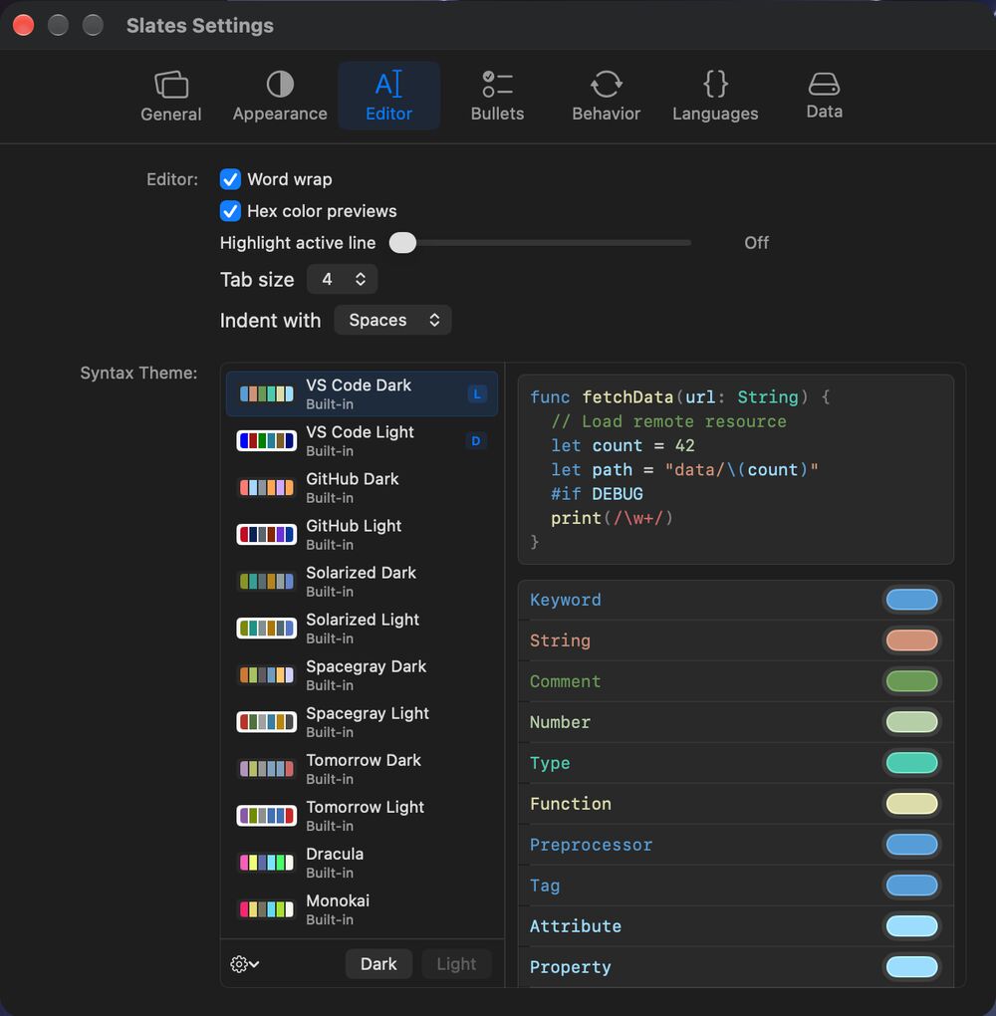Select the VS Code Light theme
This screenshot has height=1016, width=996.
362,440
